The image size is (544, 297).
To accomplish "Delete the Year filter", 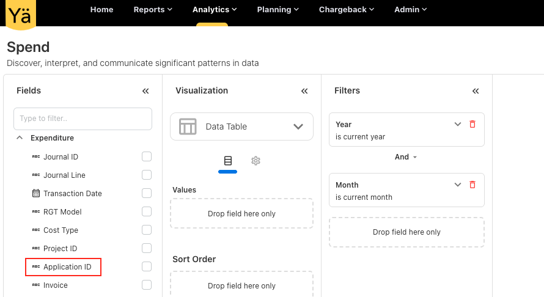I will pyautogui.click(x=472, y=124).
